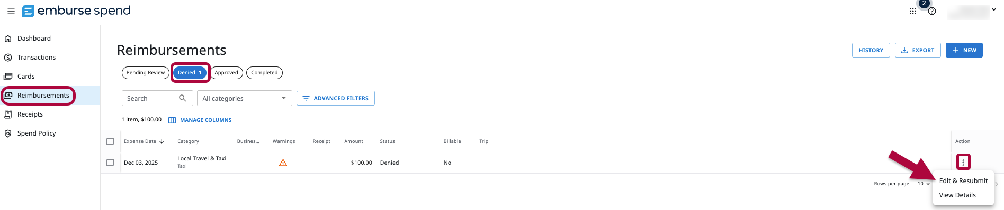
Task: Switch to the Pending Review filter
Action: point(146,73)
